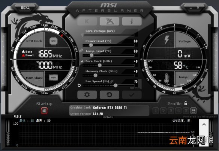The height and width of the screenshot is (151, 219).
Task: Open settings with the gear button
Action: (x=87, y=95)
